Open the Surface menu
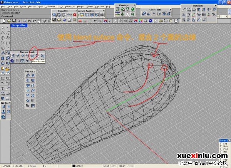 (x=32, y=7)
